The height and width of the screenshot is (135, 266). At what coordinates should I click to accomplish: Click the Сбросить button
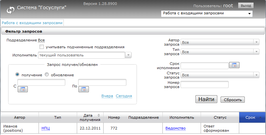(233, 100)
